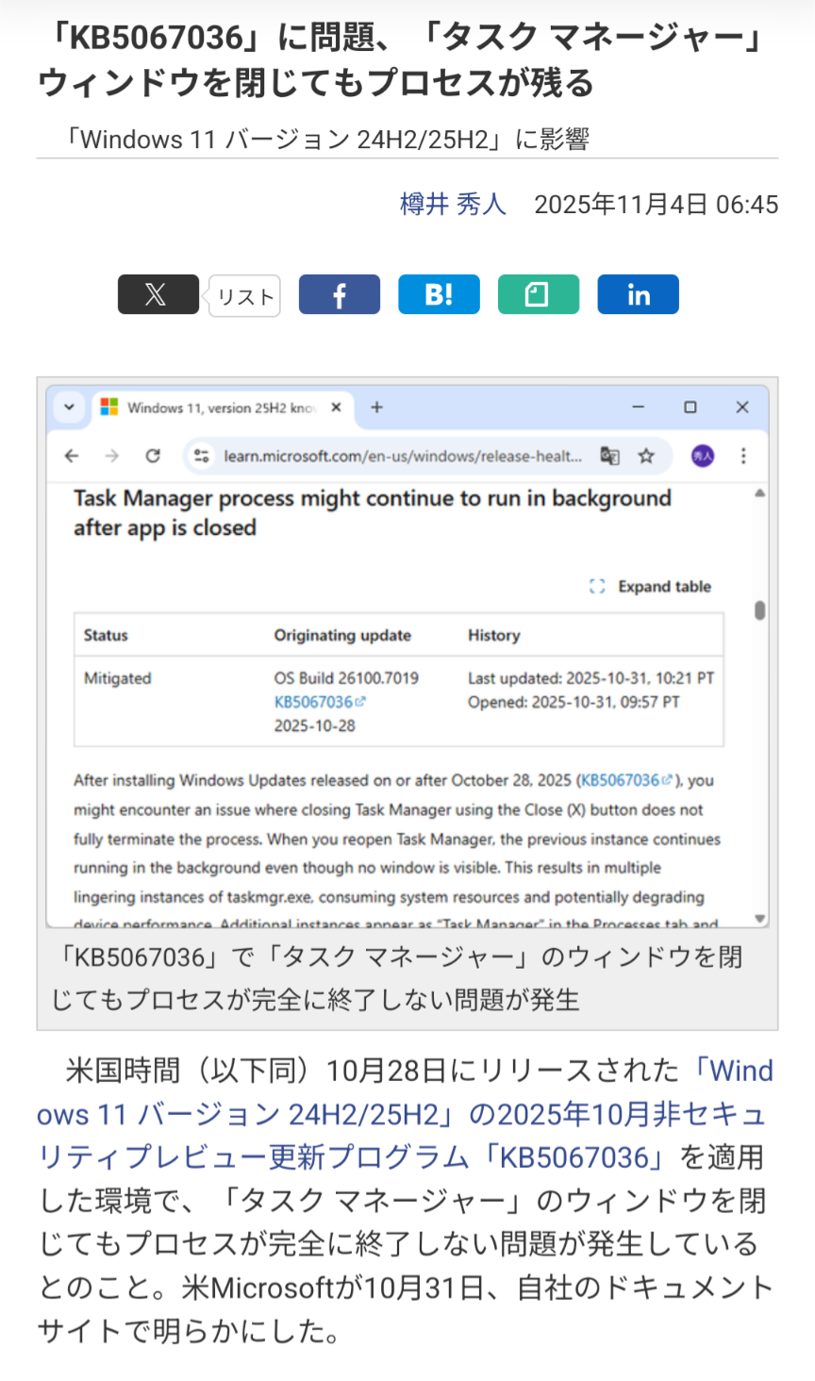Click the green note share icon
815x1381 pixels.
[x=538, y=294]
